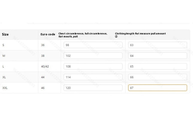The image size is (193, 119).
Task: Select chest circumference field showing 102
Action: [93, 56]
